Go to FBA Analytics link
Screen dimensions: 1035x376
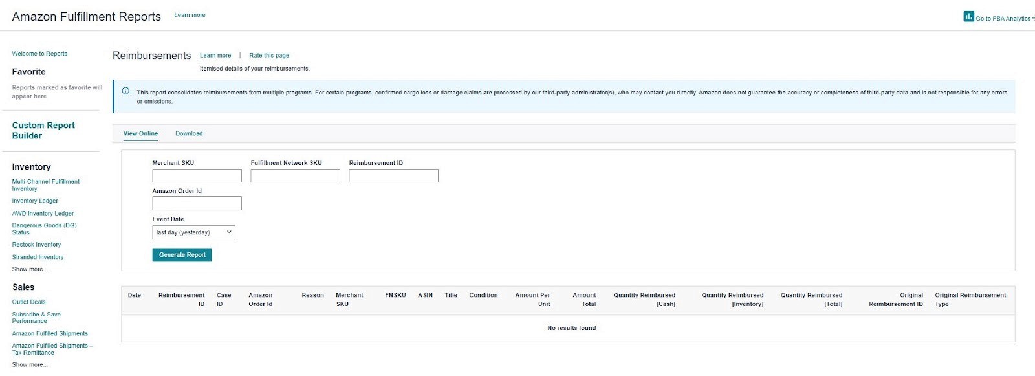[1004, 19]
